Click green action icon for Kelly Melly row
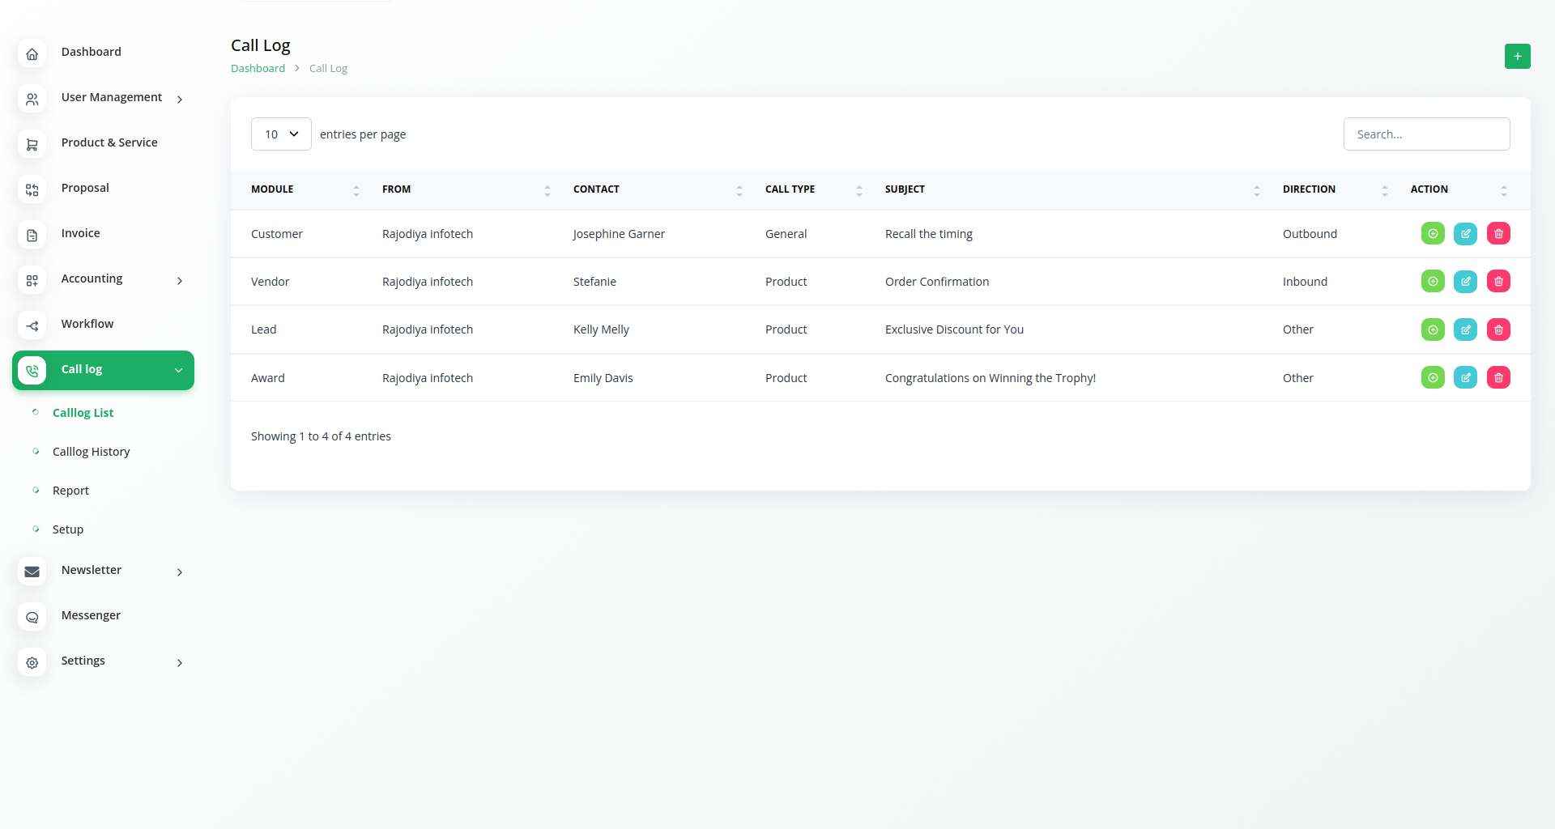1555x829 pixels. [1433, 329]
